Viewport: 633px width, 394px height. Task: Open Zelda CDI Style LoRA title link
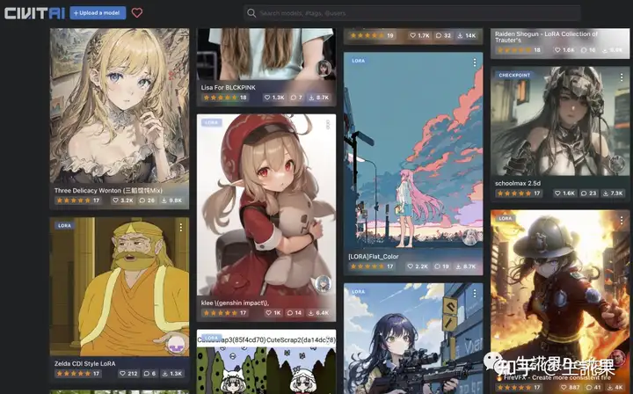coord(84,363)
